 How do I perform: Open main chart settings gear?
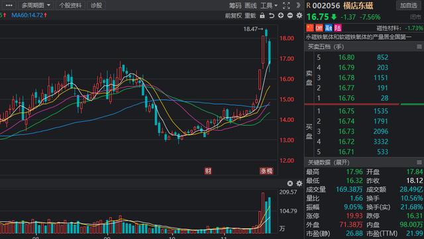pos(299,15)
